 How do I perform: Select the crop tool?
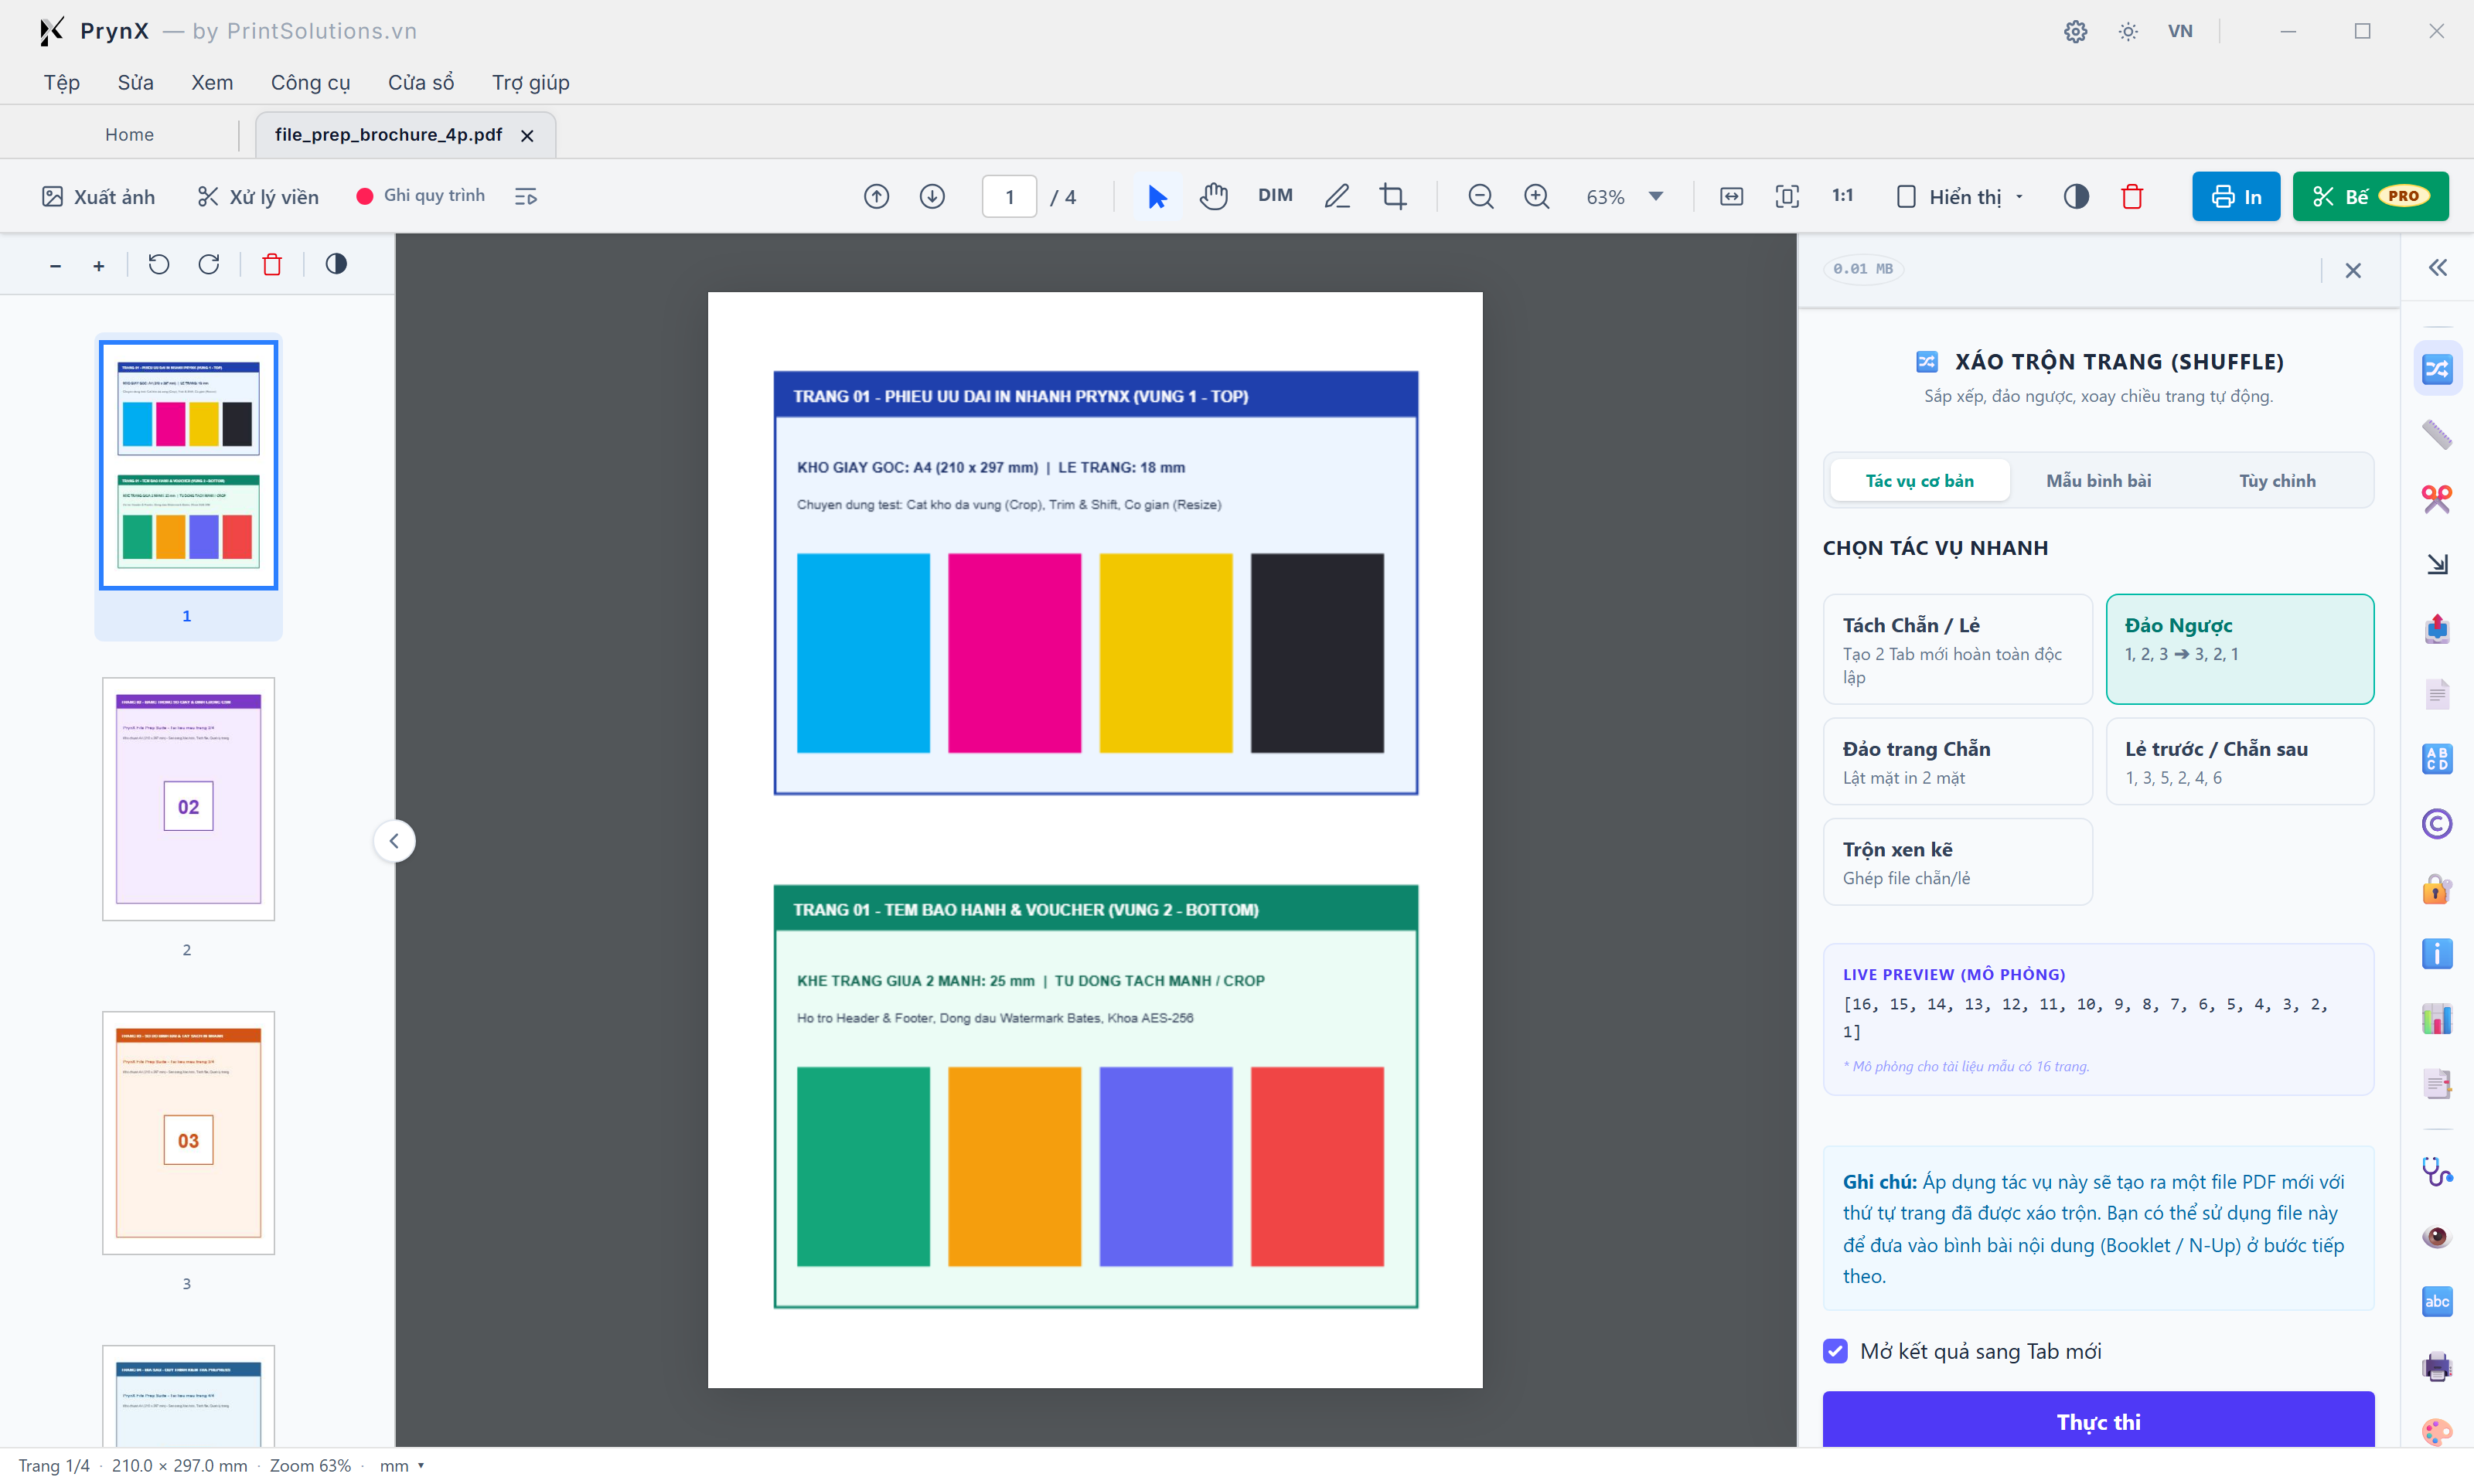1393,196
